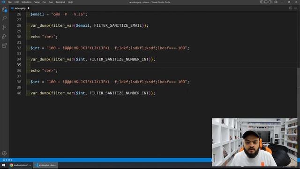The width and height of the screenshot is (300, 169).
Task: Open the Extensions view
Action: 4,46
